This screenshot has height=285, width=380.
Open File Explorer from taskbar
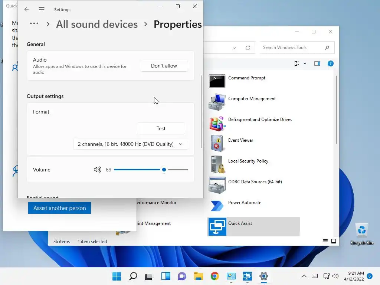198,276
